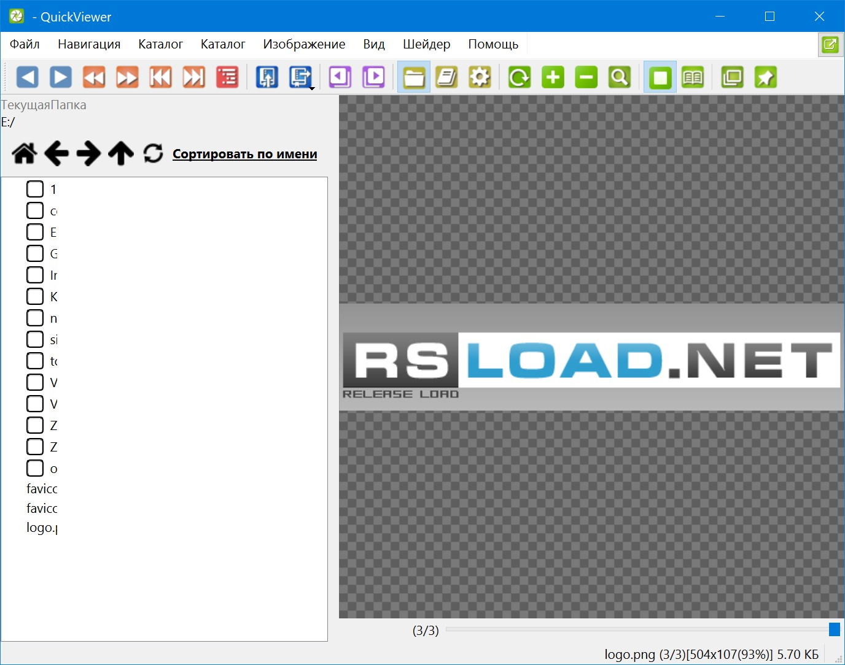Open the previous volume with the purple left icon
The width and height of the screenshot is (845, 665).
pos(340,77)
